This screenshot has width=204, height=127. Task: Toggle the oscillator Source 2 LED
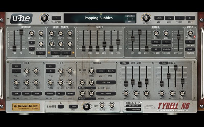(x=73, y=53)
